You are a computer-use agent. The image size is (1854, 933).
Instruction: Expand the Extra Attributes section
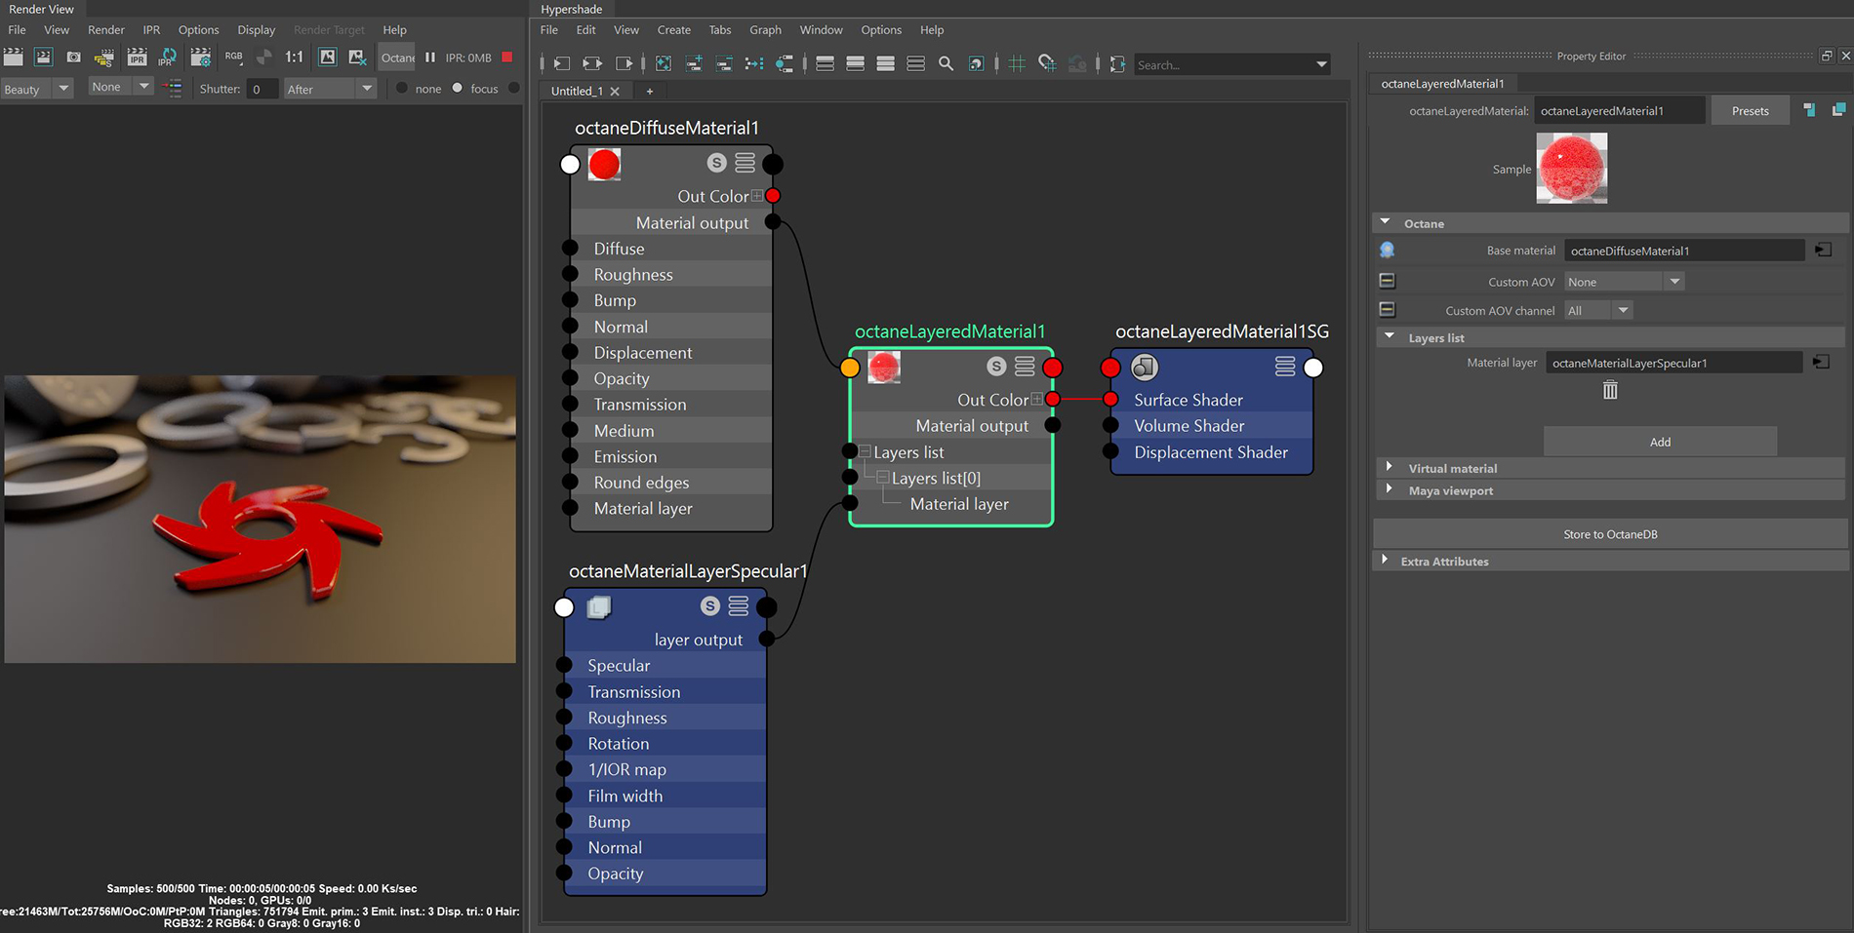click(x=1385, y=560)
